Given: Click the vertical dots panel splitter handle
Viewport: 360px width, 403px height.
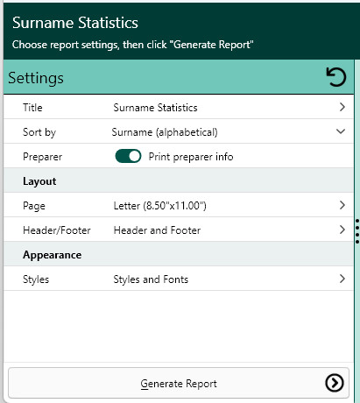Looking at the screenshot, I should coord(357,231).
